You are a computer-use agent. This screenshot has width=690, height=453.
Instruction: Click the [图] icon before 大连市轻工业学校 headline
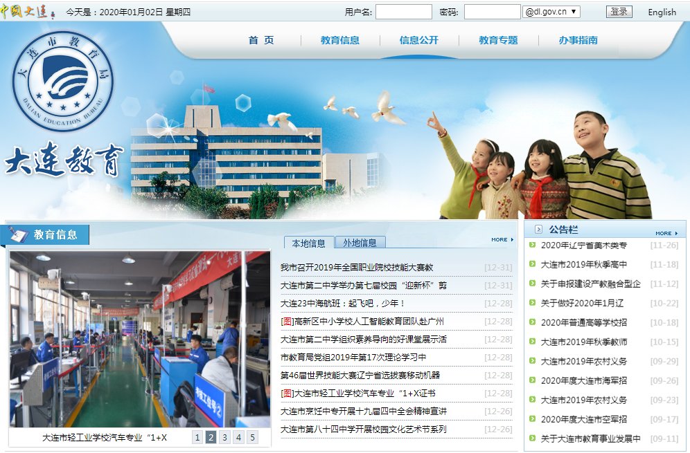coord(287,394)
